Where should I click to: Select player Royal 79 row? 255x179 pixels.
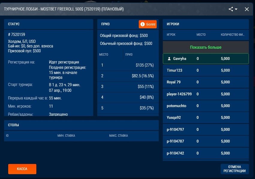coord(206,82)
